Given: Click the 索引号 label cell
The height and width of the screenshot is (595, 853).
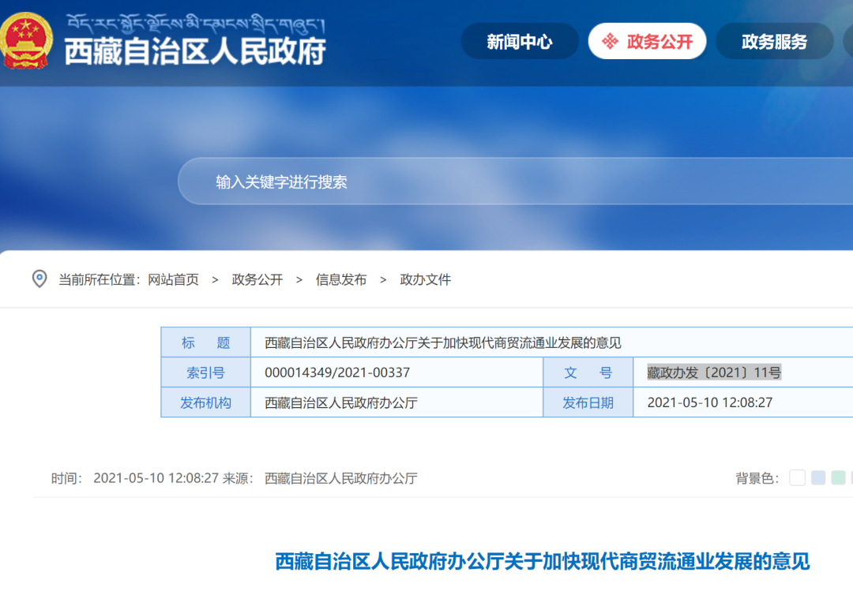Looking at the screenshot, I should (x=205, y=372).
